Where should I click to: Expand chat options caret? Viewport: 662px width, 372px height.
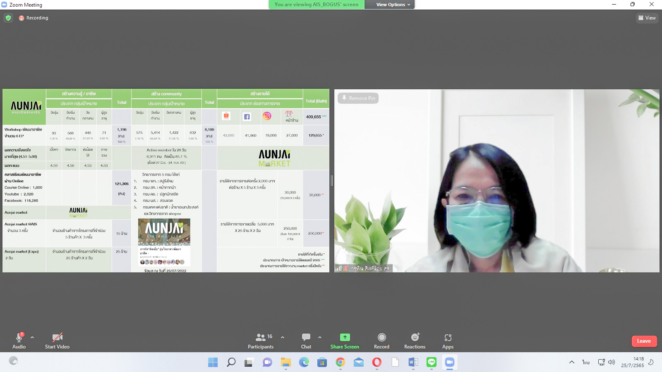coord(320,337)
